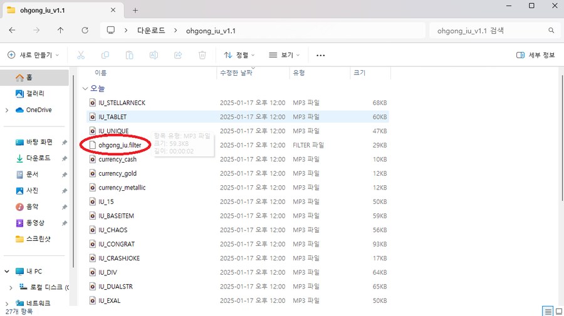This screenshot has width=564, height=316.
Task: Open the 보기 view dropdown
Action: point(284,55)
